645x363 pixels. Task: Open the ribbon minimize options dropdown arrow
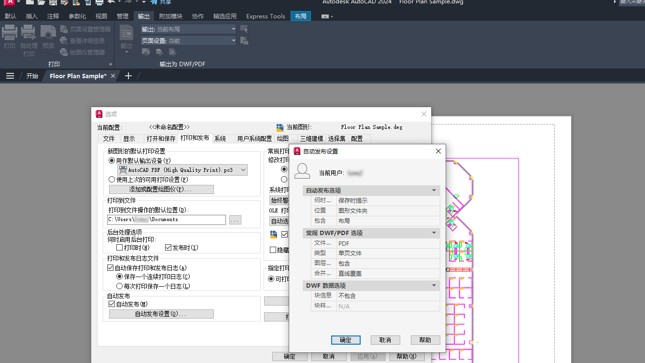[x=332, y=17]
